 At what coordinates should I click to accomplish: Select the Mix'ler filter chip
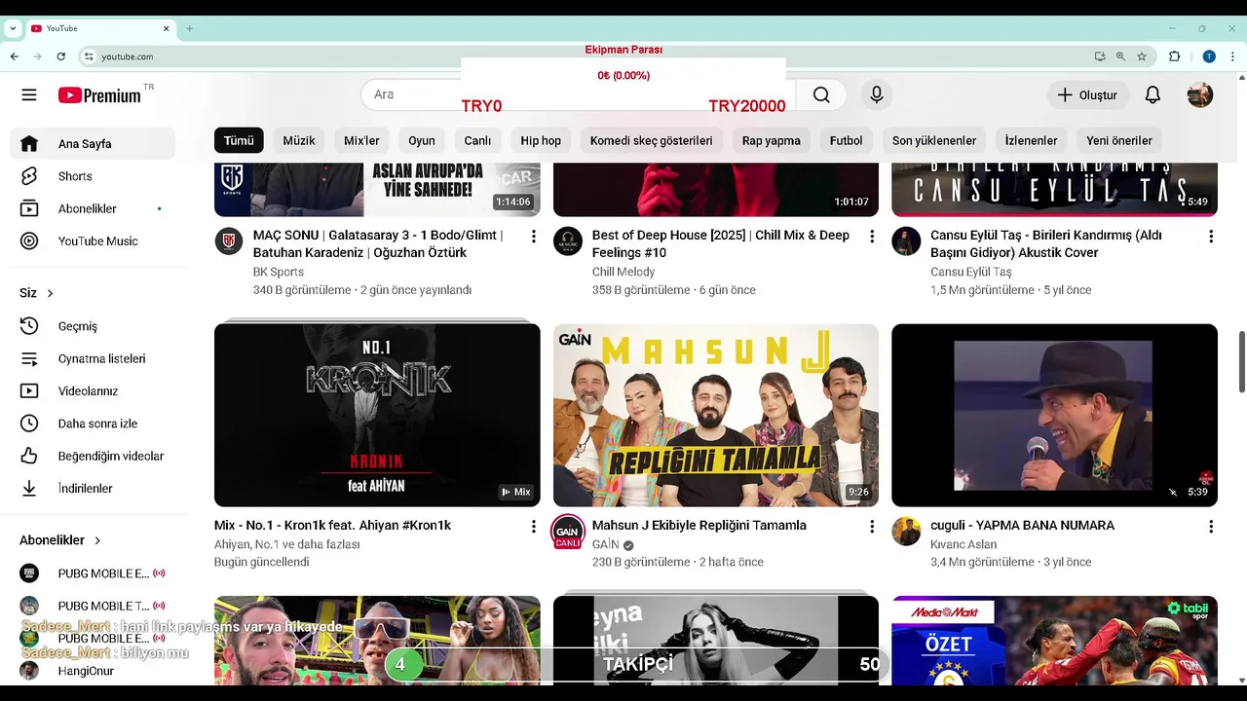pos(361,140)
